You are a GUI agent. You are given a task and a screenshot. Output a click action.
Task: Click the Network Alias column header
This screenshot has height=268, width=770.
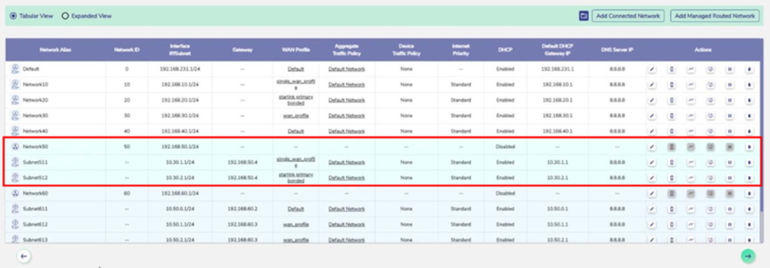coord(55,50)
